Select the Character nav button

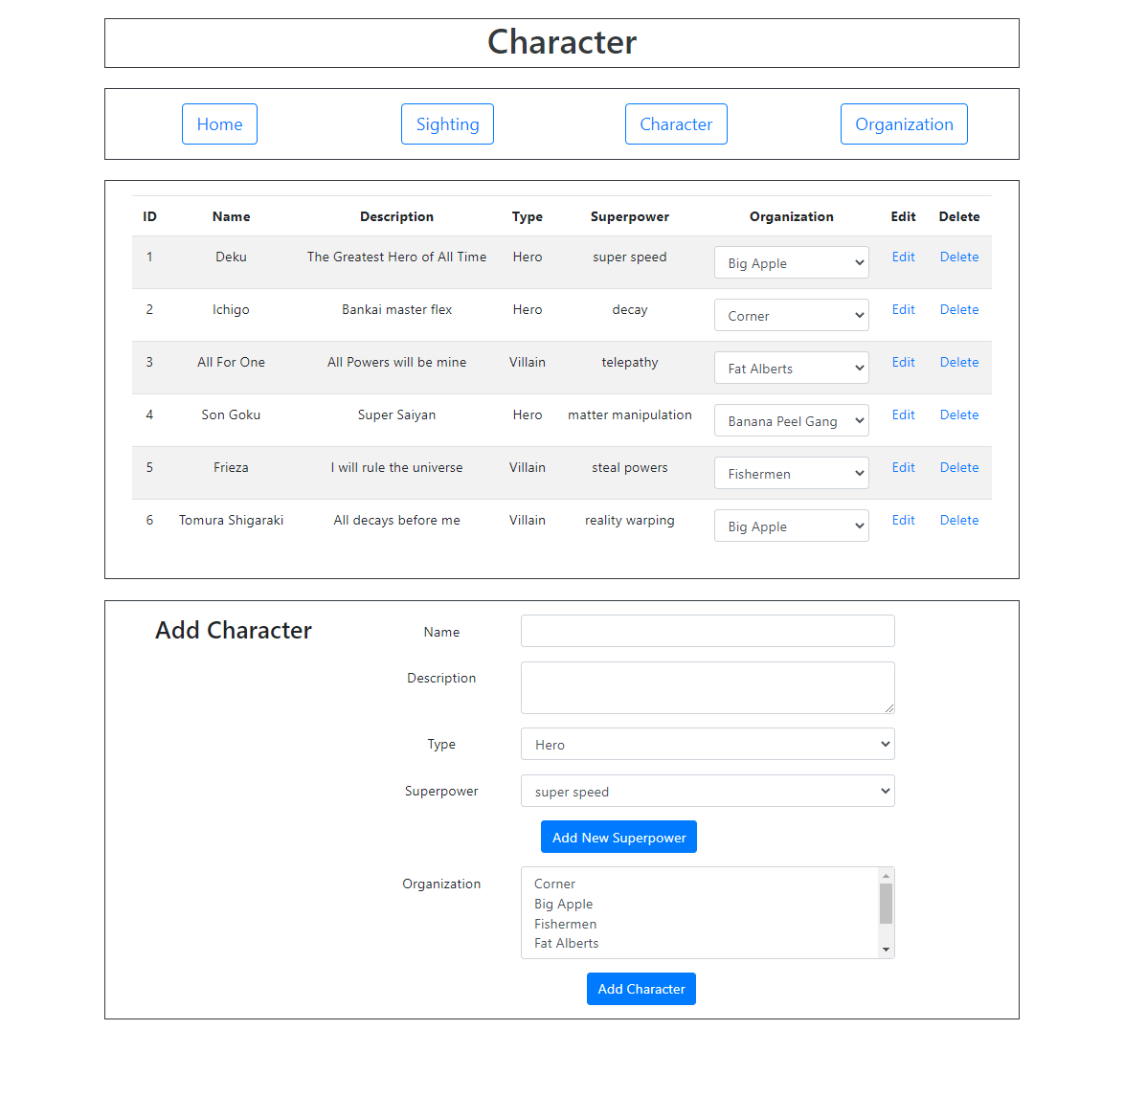click(676, 123)
